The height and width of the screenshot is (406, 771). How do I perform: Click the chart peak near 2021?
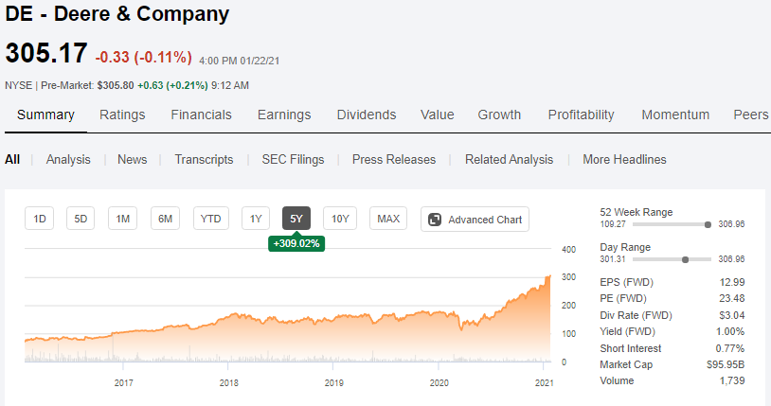click(x=549, y=277)
